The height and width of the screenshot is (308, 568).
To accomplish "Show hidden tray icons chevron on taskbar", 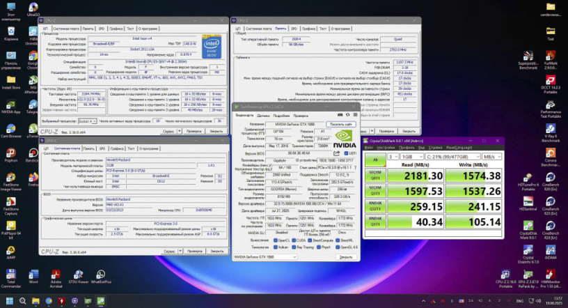I will click(423, 301).
